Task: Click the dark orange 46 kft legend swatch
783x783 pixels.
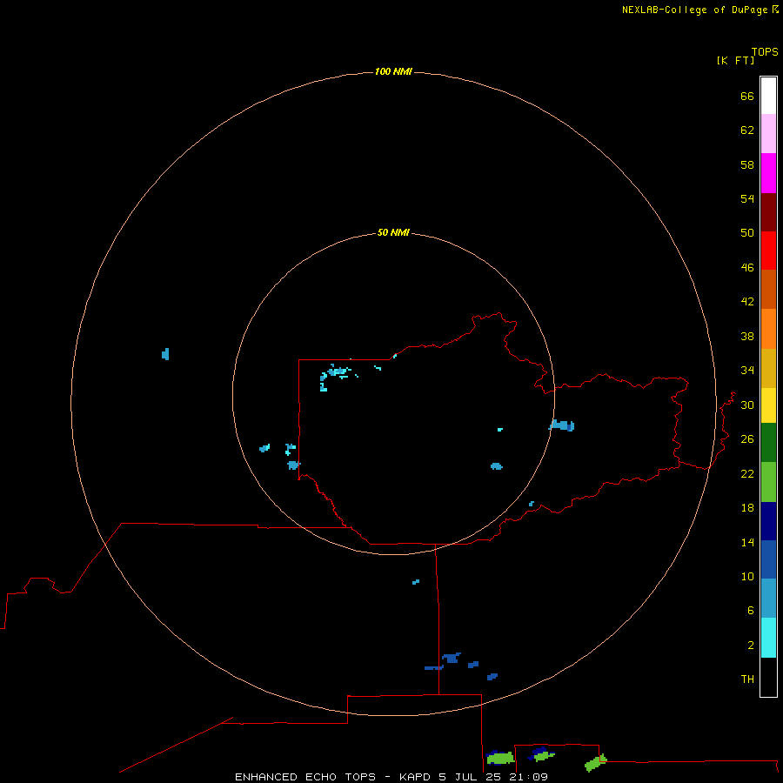Action: [x=768, y=290]
